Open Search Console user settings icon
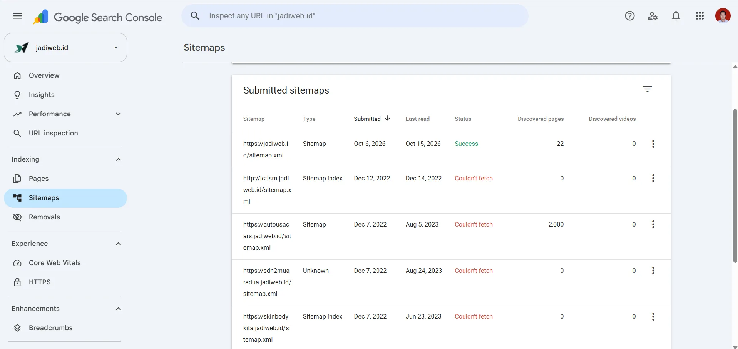The width and height of the screenshot is (738, 349). pyautogui.click(x=653, y=16)
